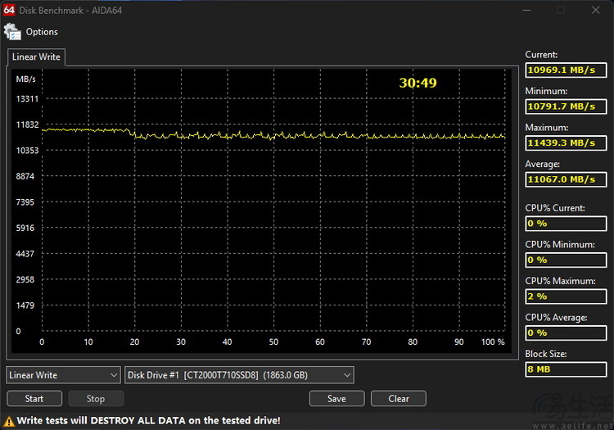
Task: Click the 30:49 elapsed timer in graph
Action: click(418, 83)
